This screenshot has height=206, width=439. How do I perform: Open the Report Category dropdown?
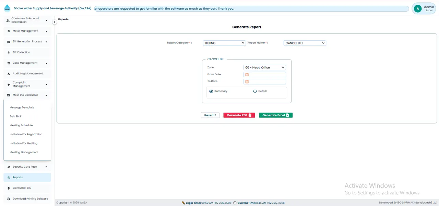224,43
